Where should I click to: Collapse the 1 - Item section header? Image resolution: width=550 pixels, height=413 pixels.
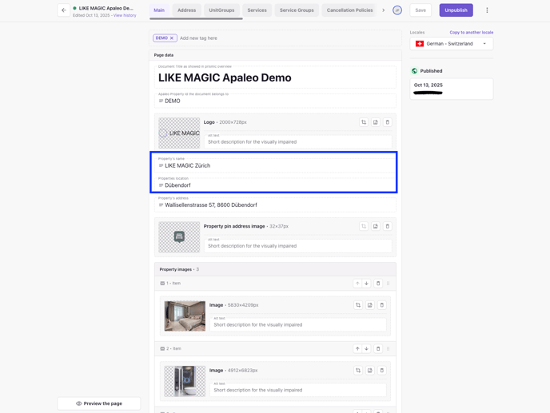click(171, 284)
